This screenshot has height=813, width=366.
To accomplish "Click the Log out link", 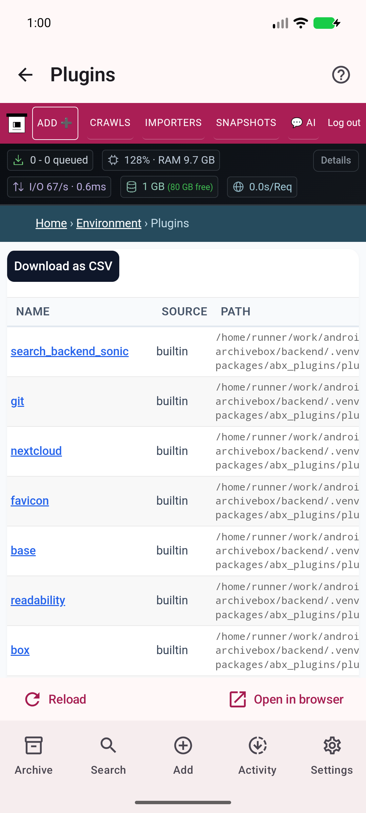I will (x=344, y=123).
